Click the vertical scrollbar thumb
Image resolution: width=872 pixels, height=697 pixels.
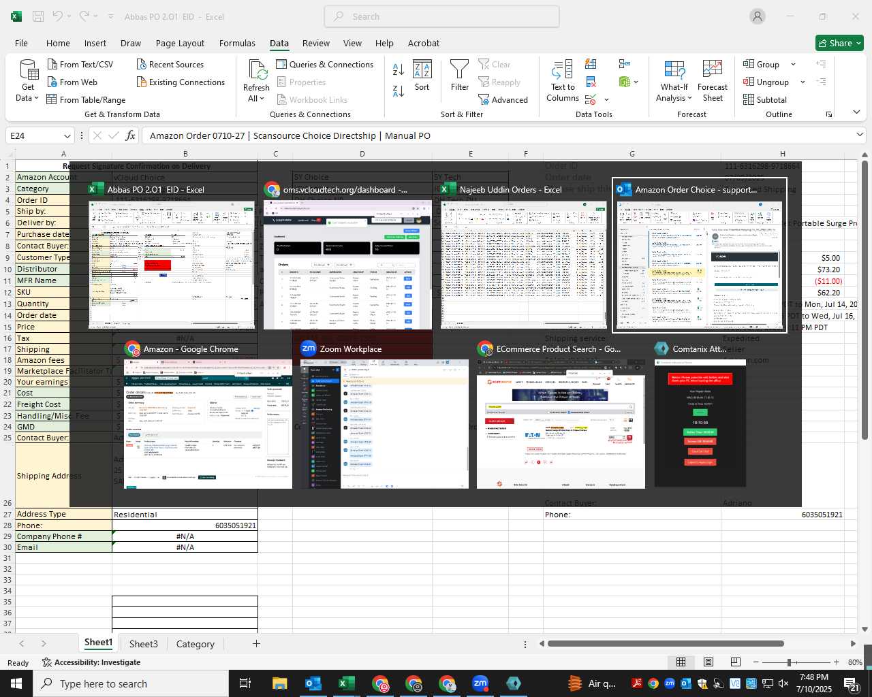[865, 299]
